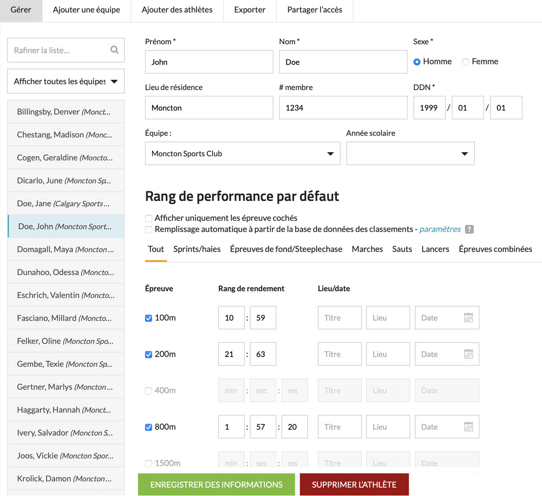
Task: Open the calendar icon for 800m date
Action: click(x=468, y=427)
